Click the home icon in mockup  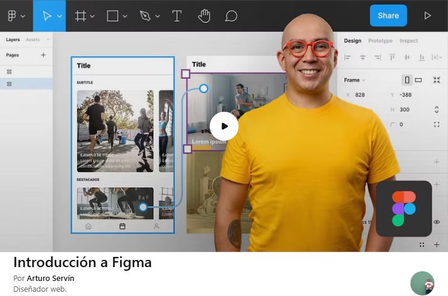point(88,226)
